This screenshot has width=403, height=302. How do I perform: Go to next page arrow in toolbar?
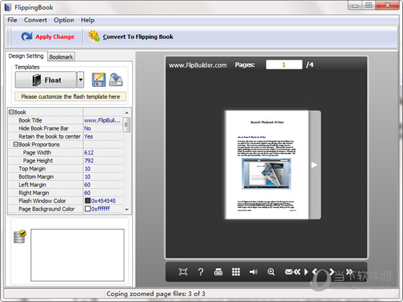[x=332, y=272]
